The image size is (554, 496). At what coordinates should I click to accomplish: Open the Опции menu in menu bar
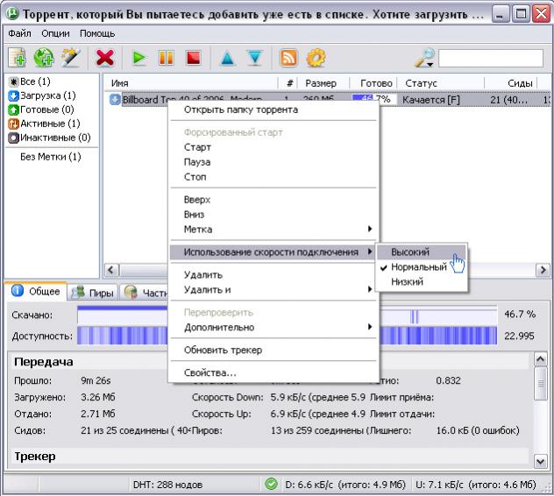(x=55, y=32)
